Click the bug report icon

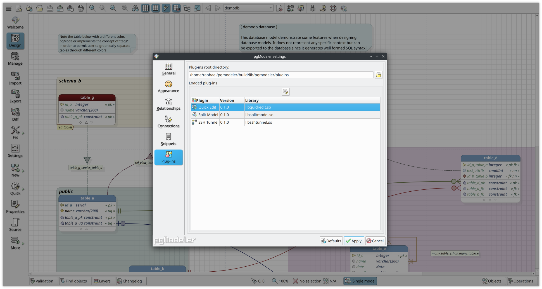point(312,8)
